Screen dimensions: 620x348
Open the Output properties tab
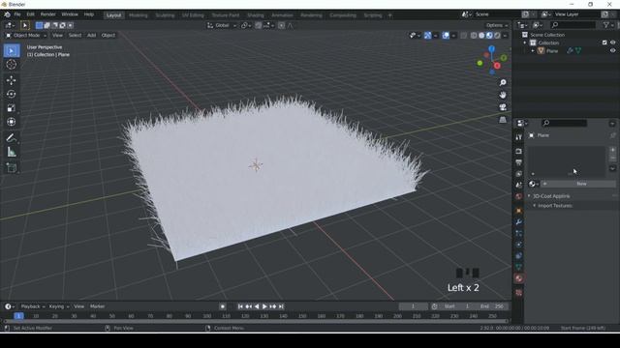click(519, 162)
